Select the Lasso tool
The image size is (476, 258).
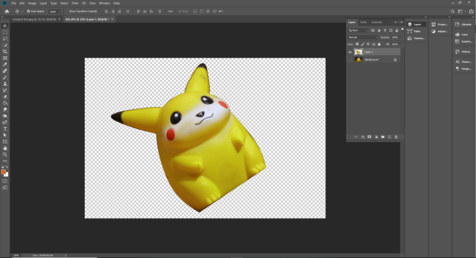point(5,39)
